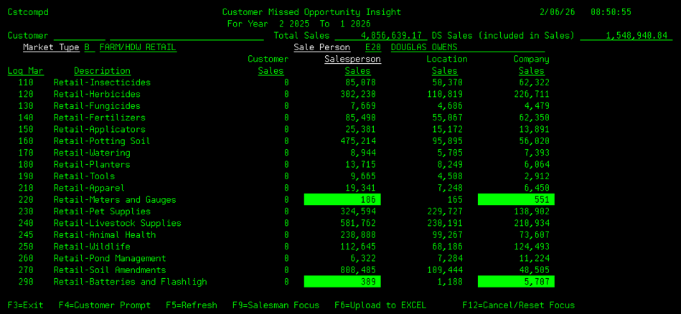Select F4=Customer Prompt at the bottom
This screenshot has height=314, width=681.
105,305
